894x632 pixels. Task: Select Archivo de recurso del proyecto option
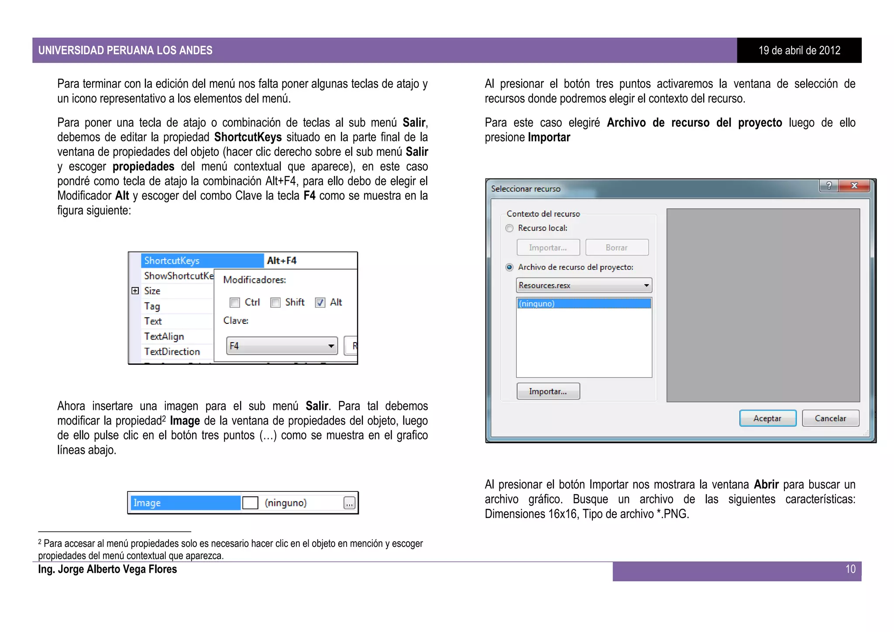point(509,267)
